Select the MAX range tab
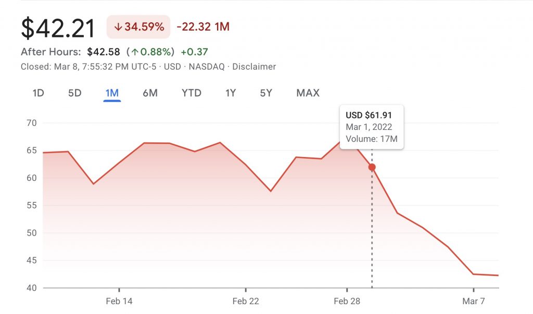 (308, 94)
